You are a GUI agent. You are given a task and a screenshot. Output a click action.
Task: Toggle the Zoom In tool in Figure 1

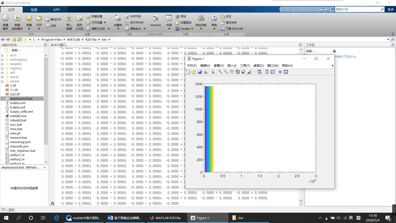tap(220, 72)
